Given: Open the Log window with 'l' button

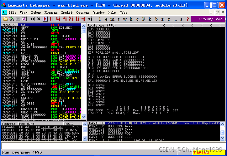Looking at the screenshot, I should pyautogui.click(x=100, y=19).
